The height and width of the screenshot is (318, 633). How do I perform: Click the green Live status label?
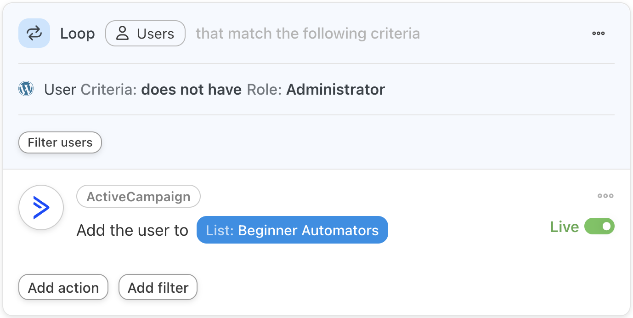(564, 227)
